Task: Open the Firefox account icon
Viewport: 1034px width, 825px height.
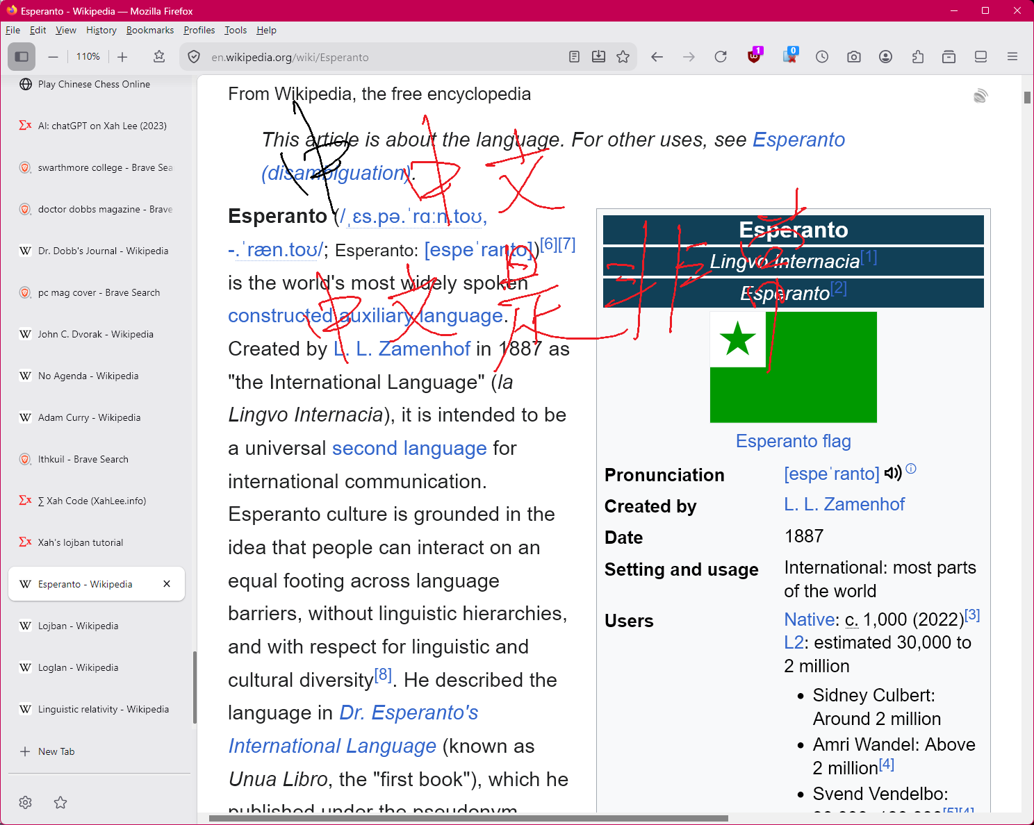Action: tap(885, 57)
